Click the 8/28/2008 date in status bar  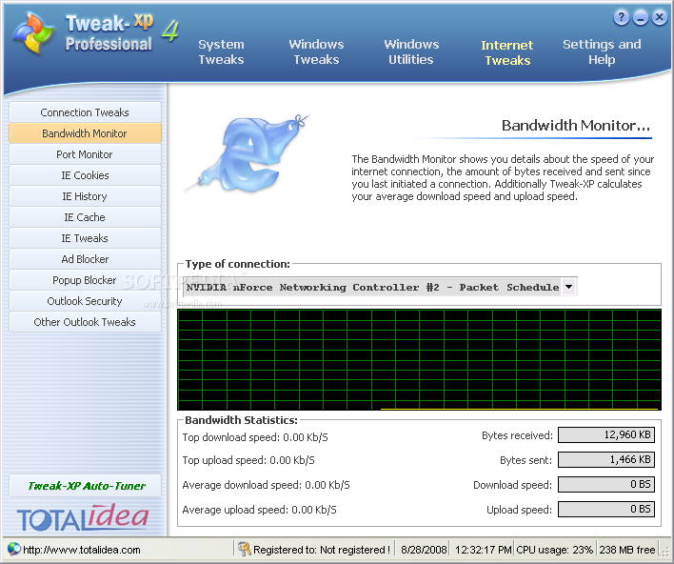(x=424, y=550)
